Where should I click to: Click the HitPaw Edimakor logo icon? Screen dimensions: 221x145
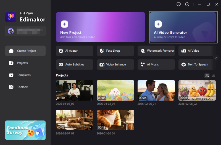pos(11,17)
